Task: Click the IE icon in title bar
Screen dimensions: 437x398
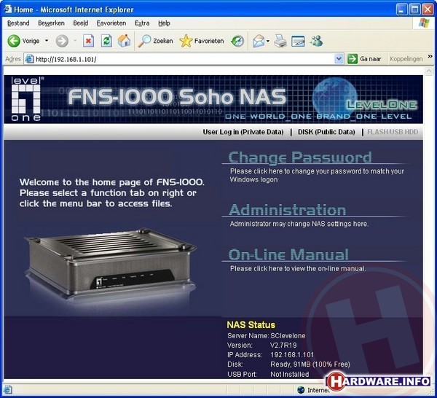Action: (7, 9)
